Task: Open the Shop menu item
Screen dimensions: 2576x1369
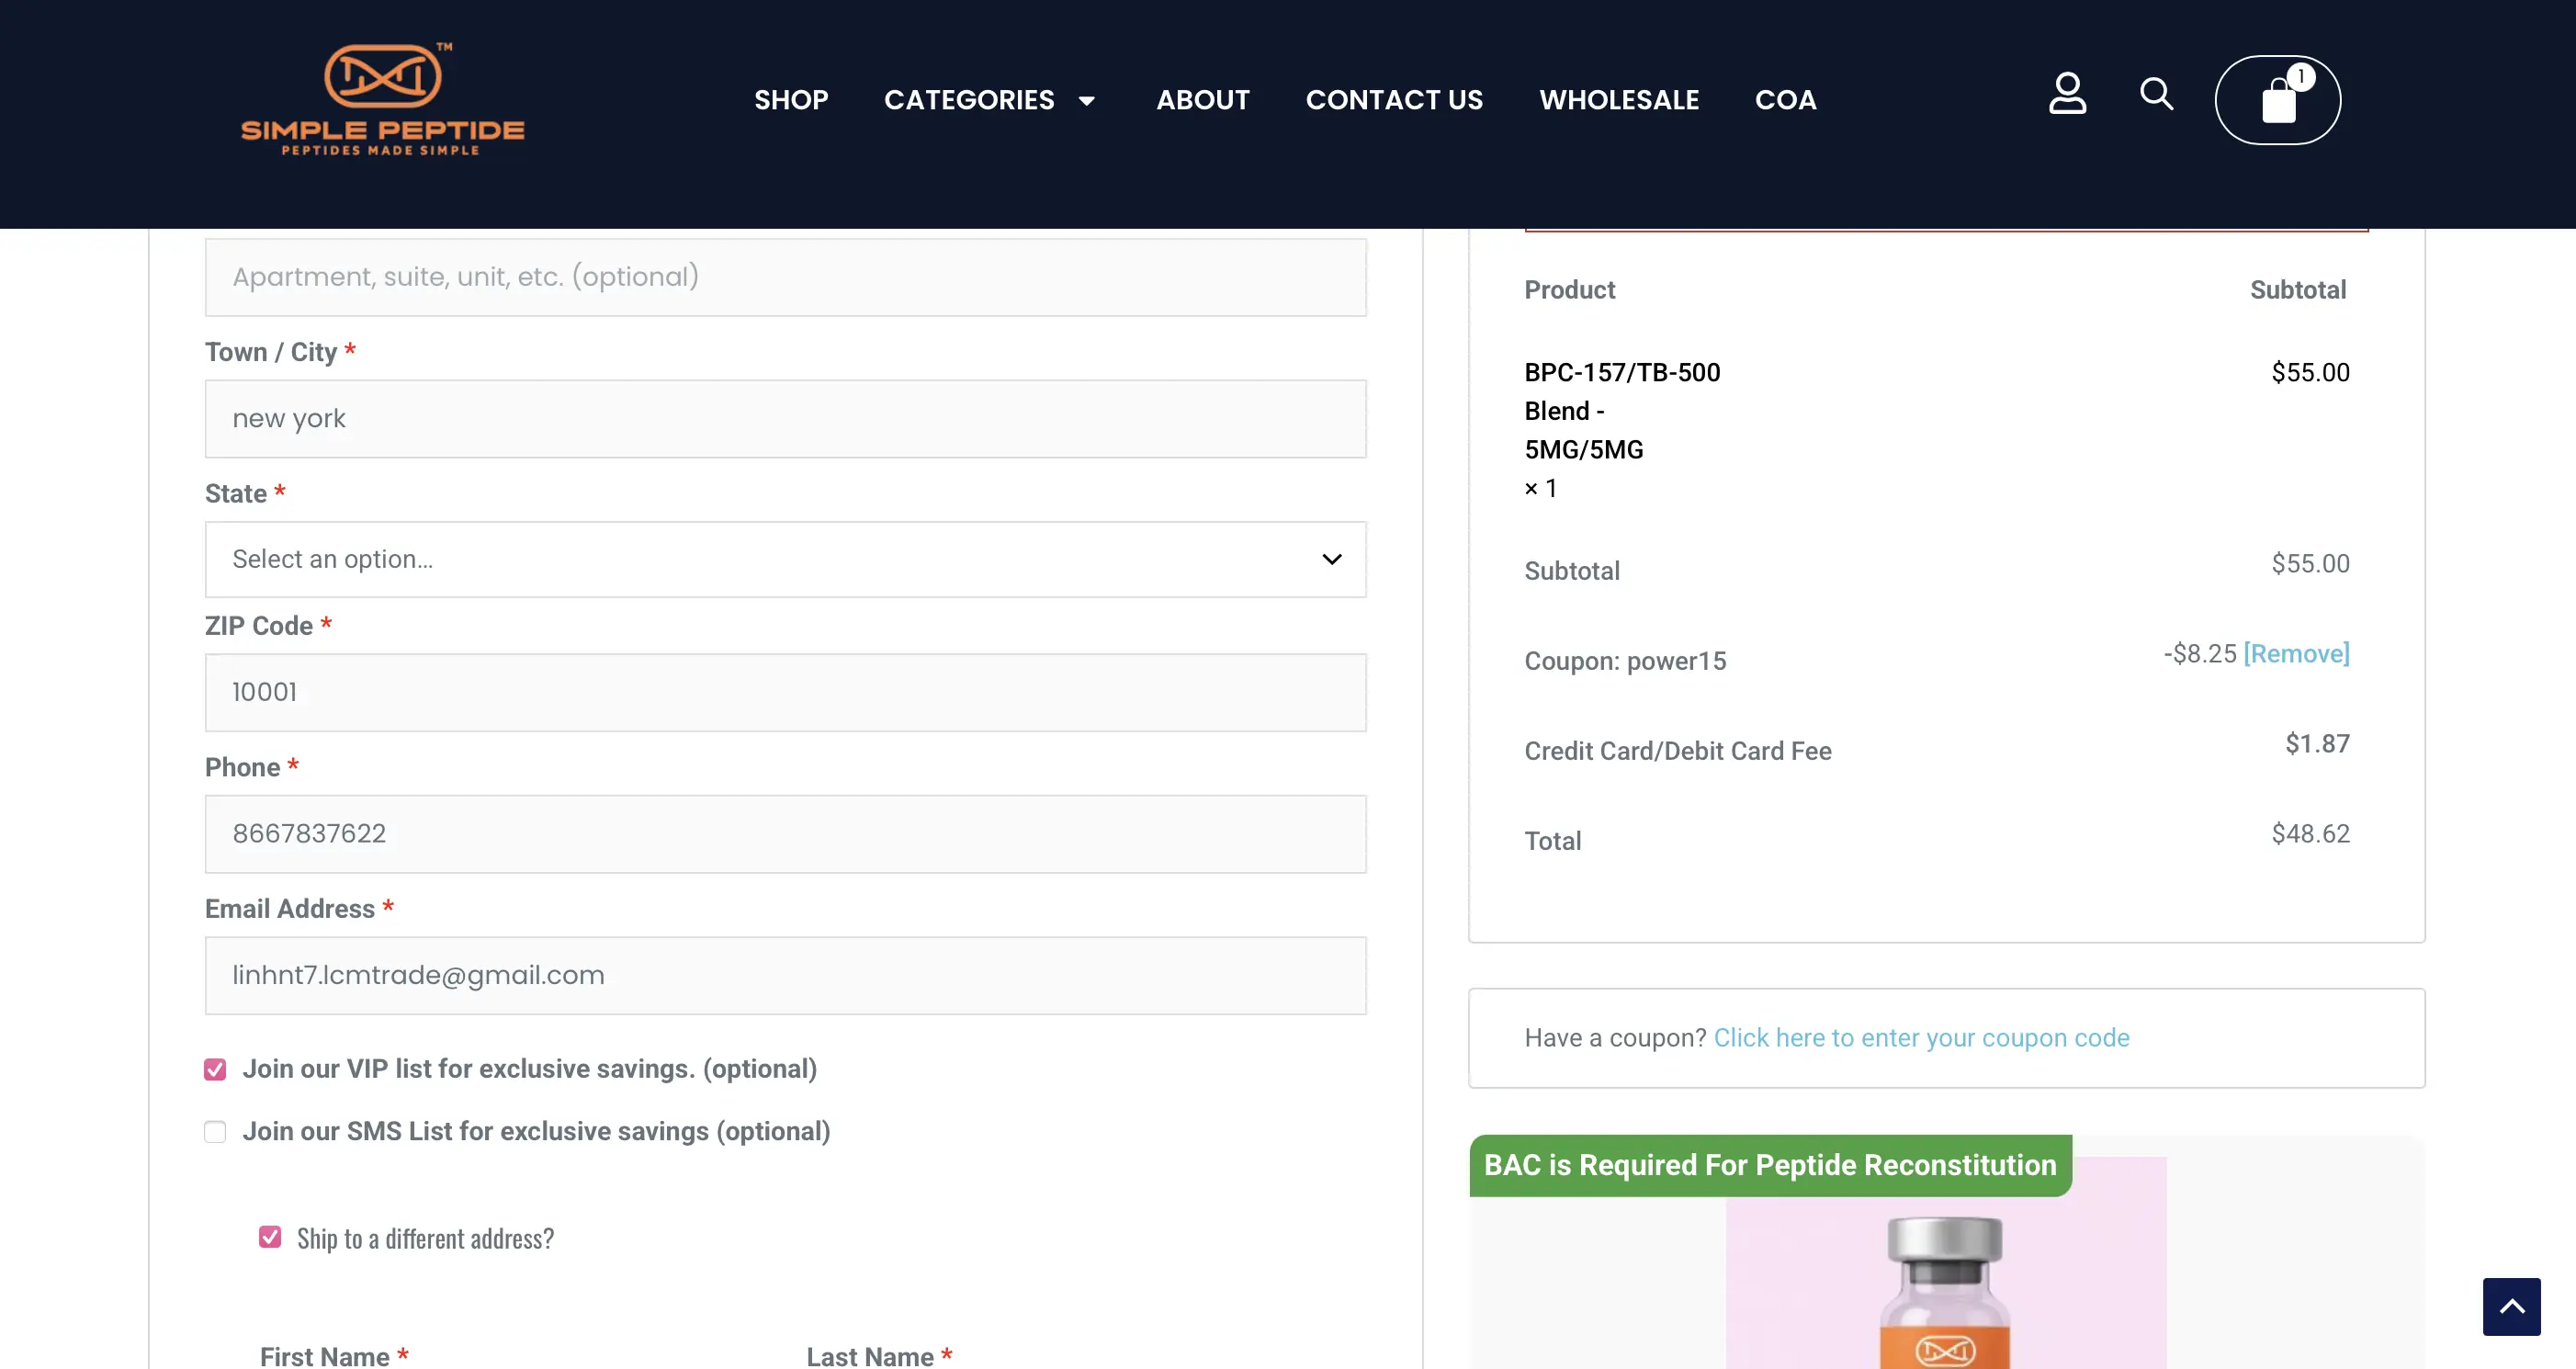Action: (x=791, y=100)
